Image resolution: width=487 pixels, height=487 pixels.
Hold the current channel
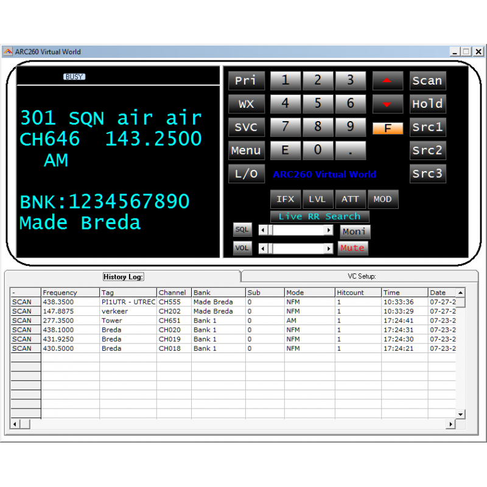pyautogui.click(x=427, y=103)
